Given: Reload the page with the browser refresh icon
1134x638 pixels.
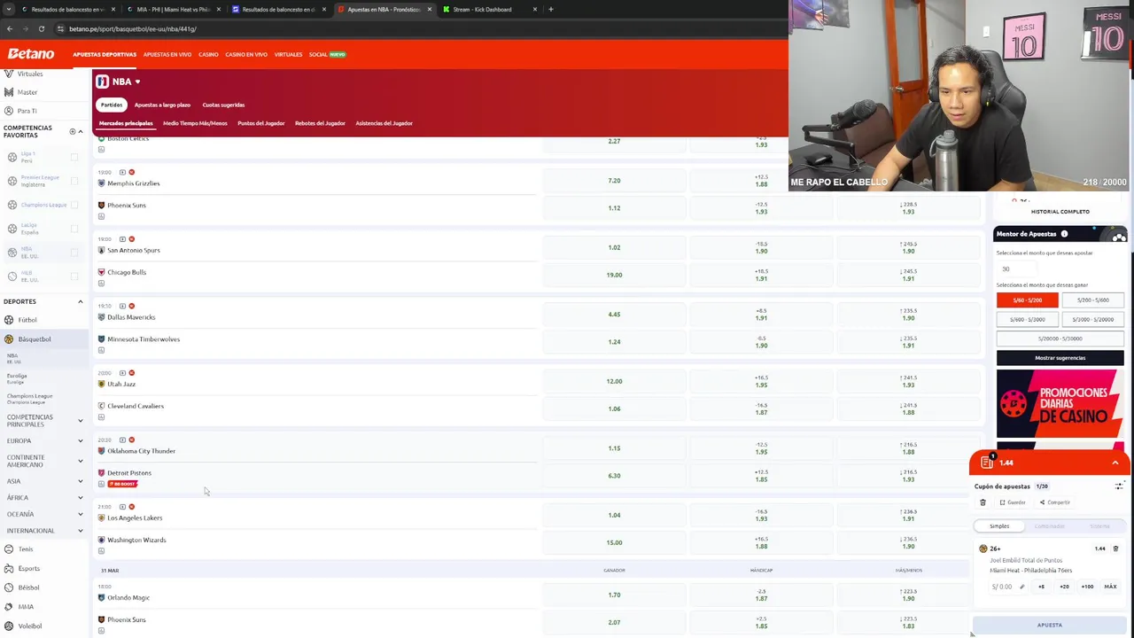Looking at the screenshot, I should pyautogui.click(x=41, y=28).
